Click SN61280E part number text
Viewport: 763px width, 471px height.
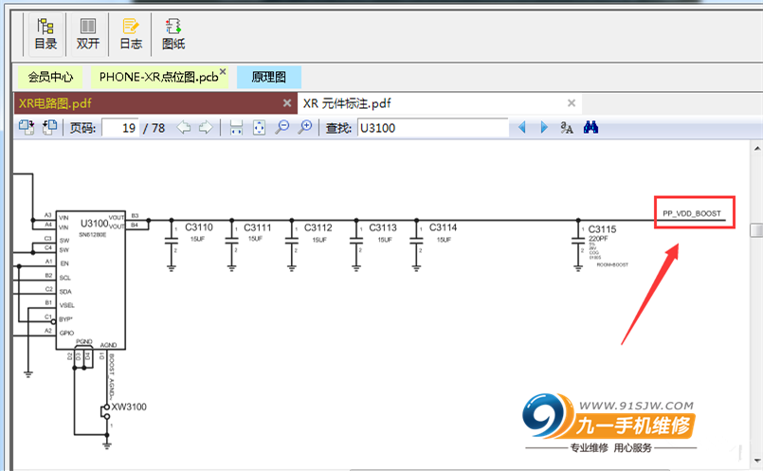pos(93,234)
